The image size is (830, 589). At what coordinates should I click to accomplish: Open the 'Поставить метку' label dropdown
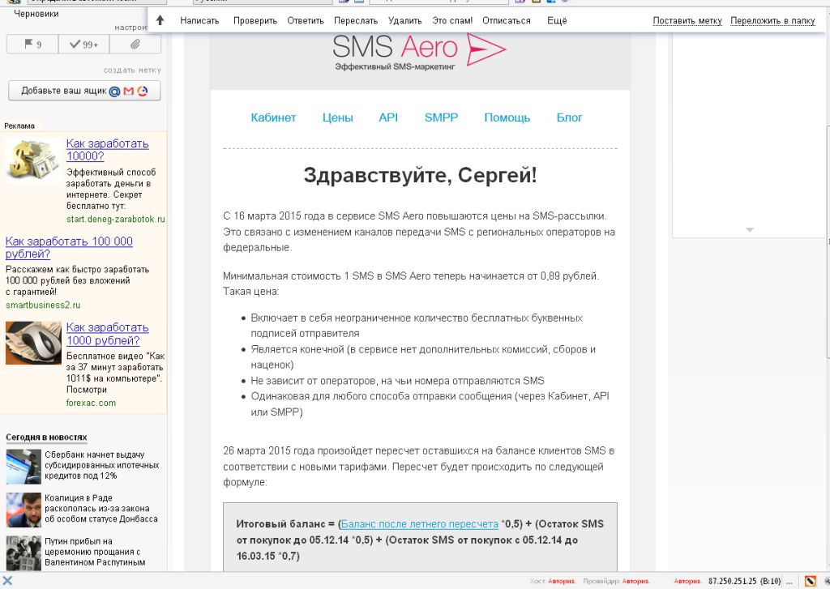pos(687,20)
